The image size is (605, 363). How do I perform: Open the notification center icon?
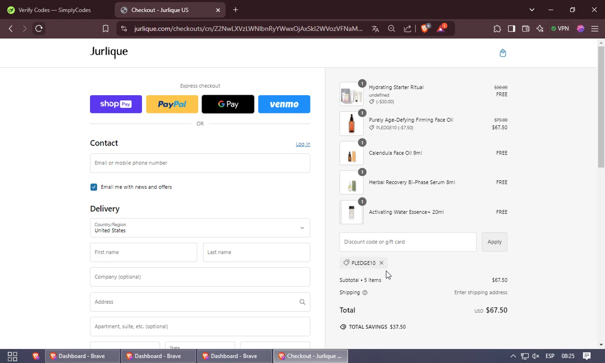(587, 356)
